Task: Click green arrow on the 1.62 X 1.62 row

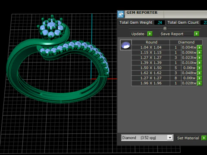Action: [200, 73]
